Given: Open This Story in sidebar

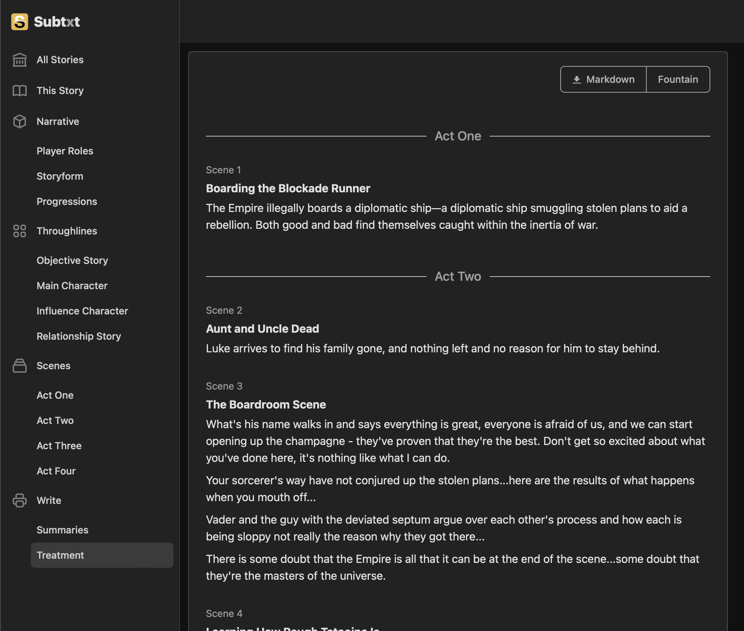Looking at the screenshot, I should coord(60,91).
